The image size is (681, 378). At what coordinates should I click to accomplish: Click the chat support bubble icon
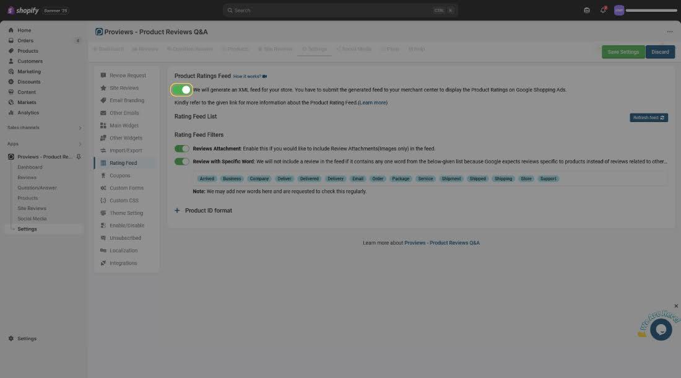point(661,329)
